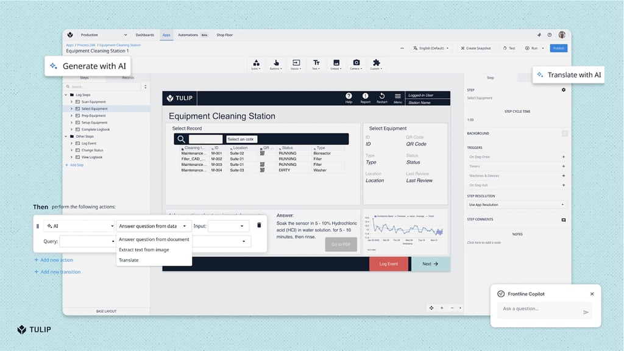Open the Embed widget toolbar icon
Image resolution: width=624 pixels, height=351 pixels.
click(x=336, y=64)
